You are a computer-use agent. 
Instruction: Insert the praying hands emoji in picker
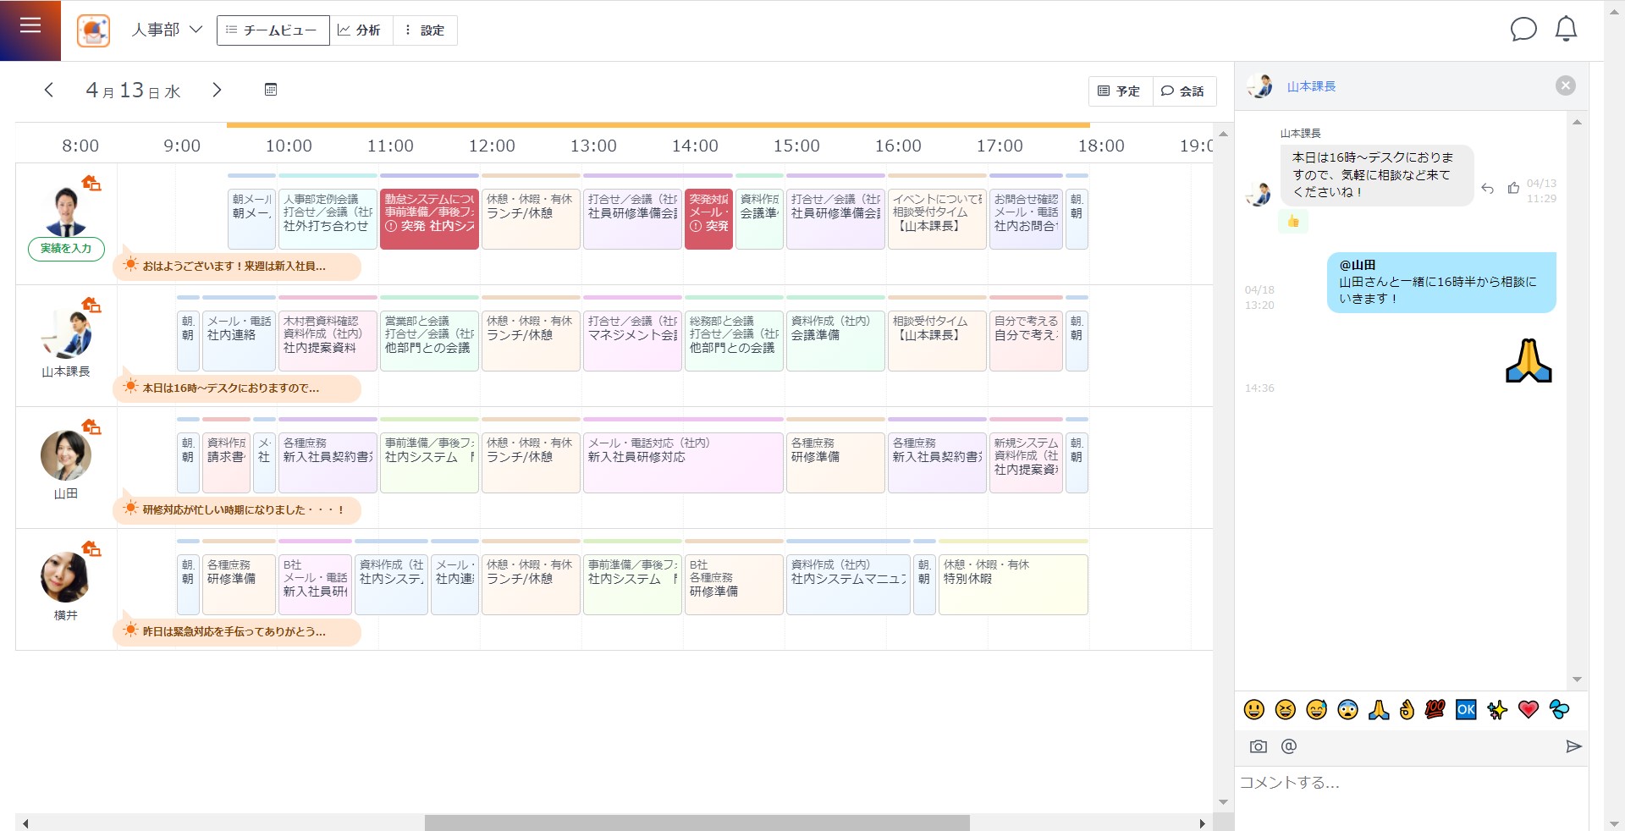(x=1379, y=709)
